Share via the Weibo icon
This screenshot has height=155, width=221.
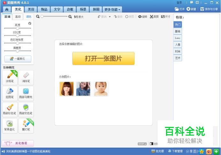(209, 151)
